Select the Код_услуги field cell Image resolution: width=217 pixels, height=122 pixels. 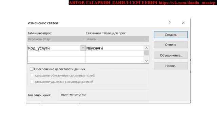point(54,48)
